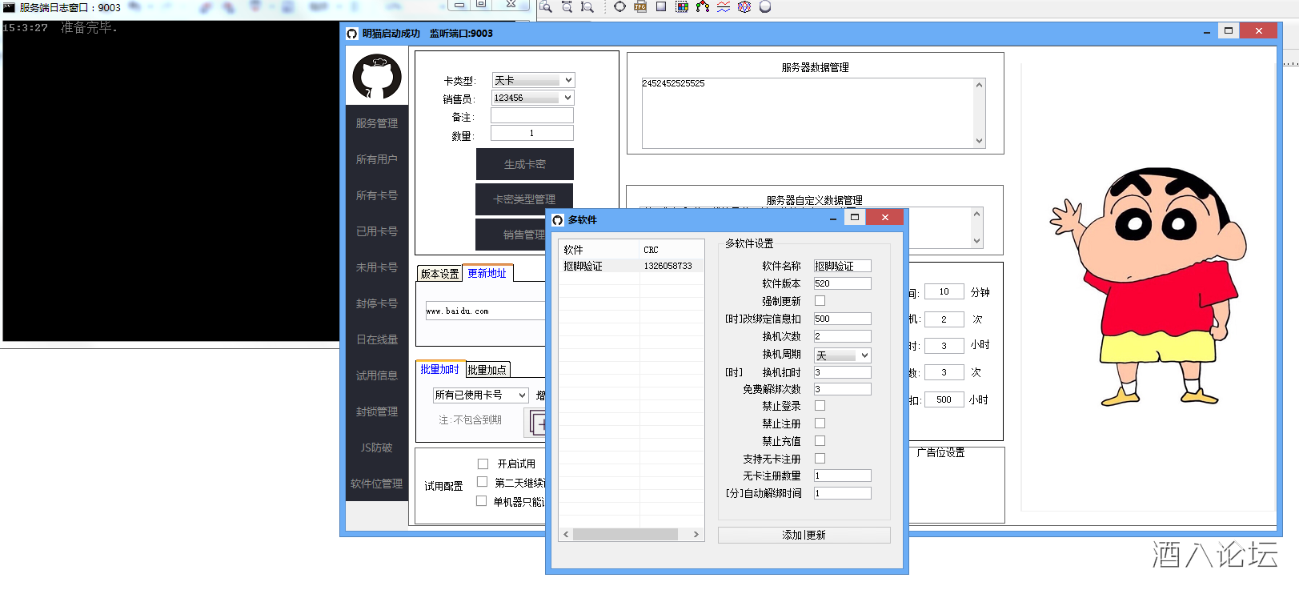The height and width of the screenshot is (590, 1299).
Task: Toggle the 禁止注册 checkbox
Action: pos(820,423)
